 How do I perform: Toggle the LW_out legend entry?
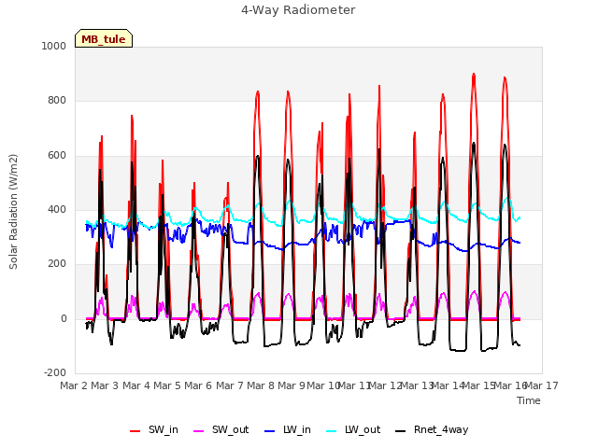pos(353,430)
